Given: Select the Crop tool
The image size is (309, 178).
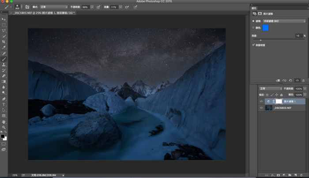Looking at the screenshot, I should 4,42.
